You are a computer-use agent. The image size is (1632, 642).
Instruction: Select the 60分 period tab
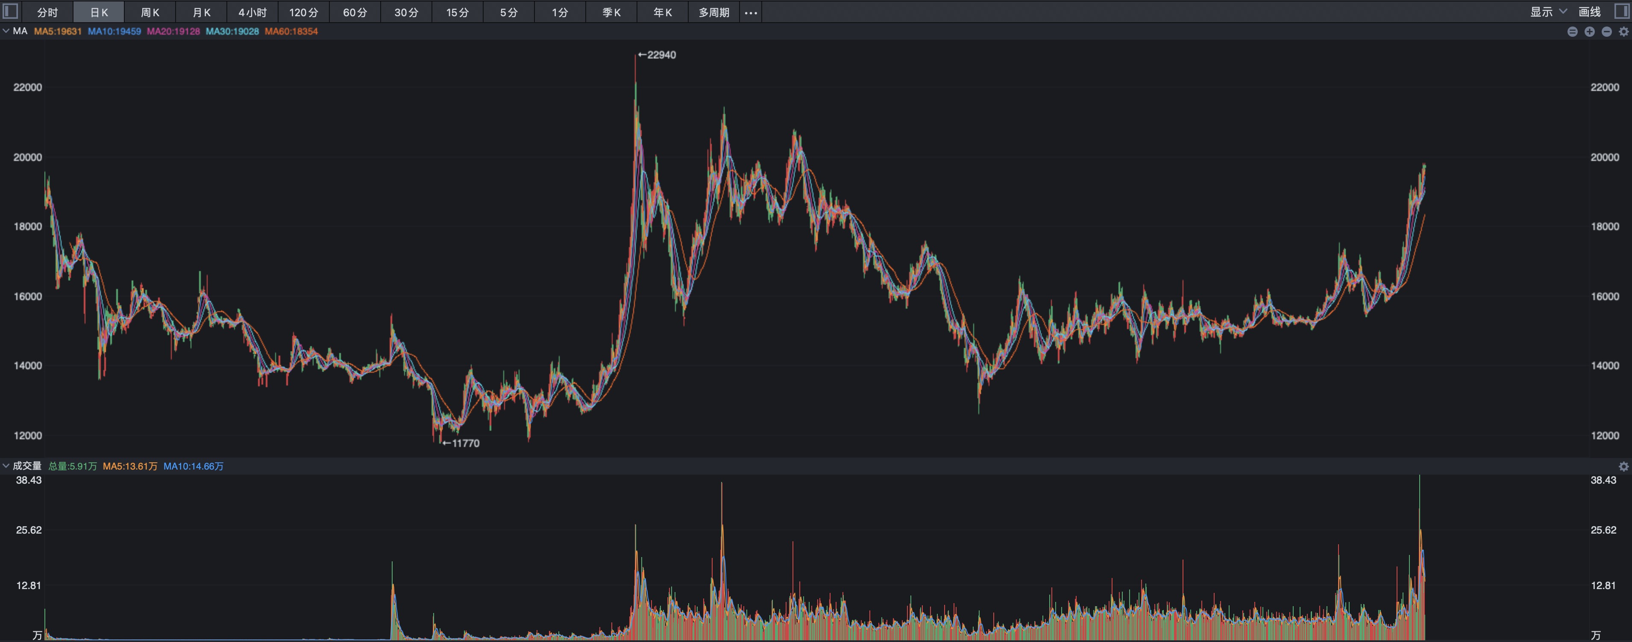(355, 13)
